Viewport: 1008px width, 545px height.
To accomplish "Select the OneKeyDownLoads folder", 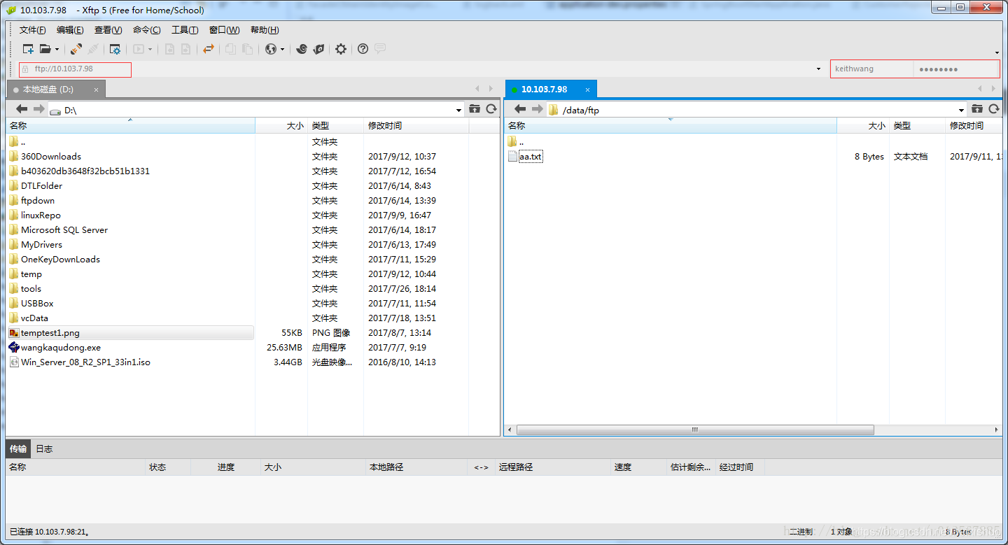I will pyautogui.click(x=60, y=259).
